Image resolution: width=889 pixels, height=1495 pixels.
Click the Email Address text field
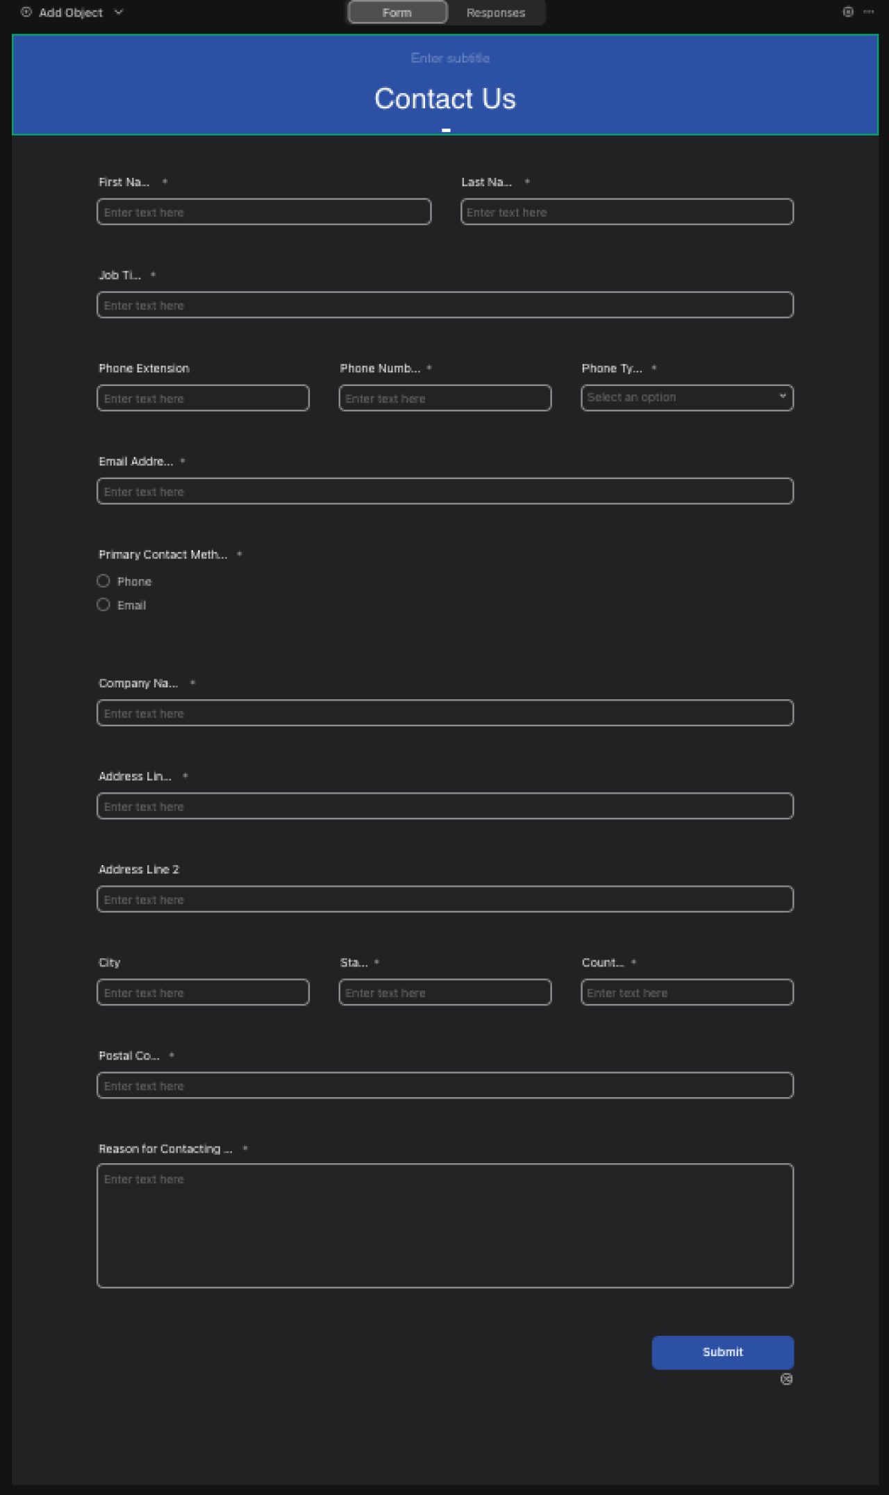[445, 491]
